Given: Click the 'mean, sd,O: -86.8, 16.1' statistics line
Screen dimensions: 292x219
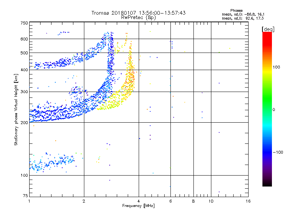Looking at the screenshot, I should click(243, 14).
